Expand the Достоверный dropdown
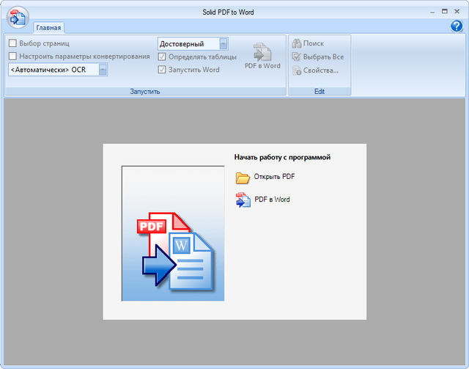Viewport: 469px width, 369px height. (224, 44)
